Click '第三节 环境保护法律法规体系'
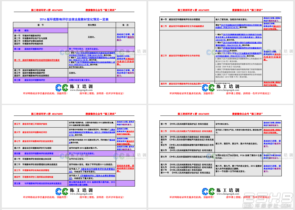This screenshot has width=295, height=210. tap(29, 41)
